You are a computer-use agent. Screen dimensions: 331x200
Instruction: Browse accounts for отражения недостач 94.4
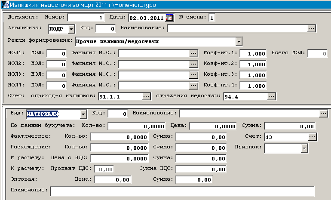(x=271, y=96)
